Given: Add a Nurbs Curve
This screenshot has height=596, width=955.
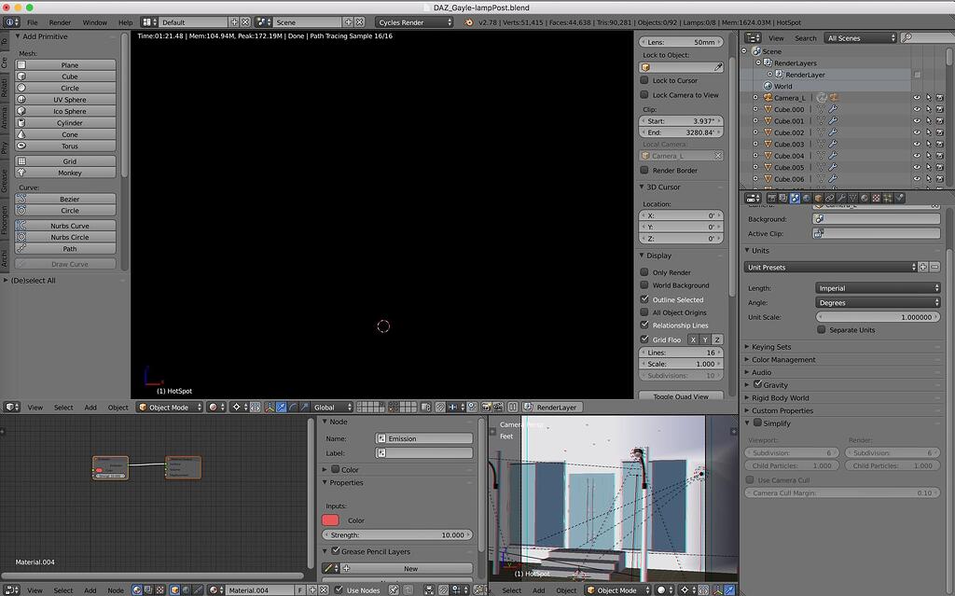Looking at the screenshot, I should click(x=65, y=226).
